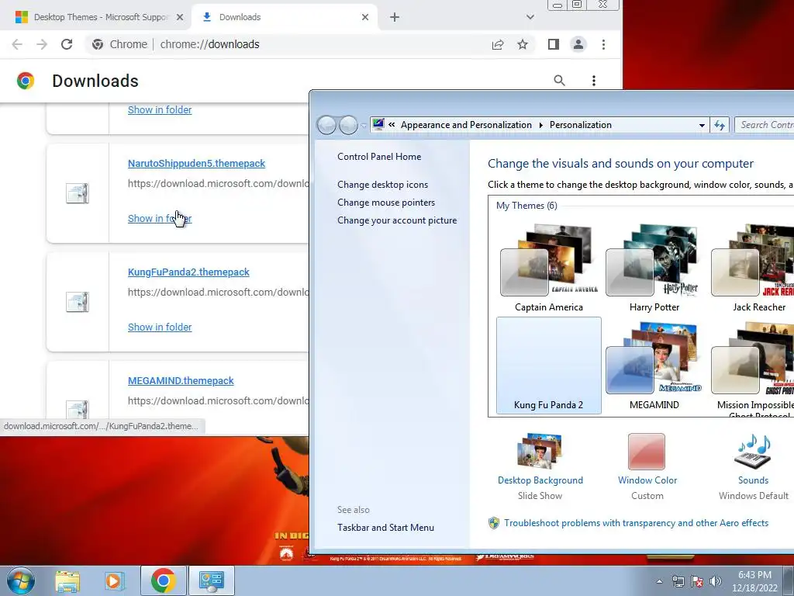Open Taskbar and Start Menu link
Viewport: 794px width, 596px height.
click(x=385, y=528)
